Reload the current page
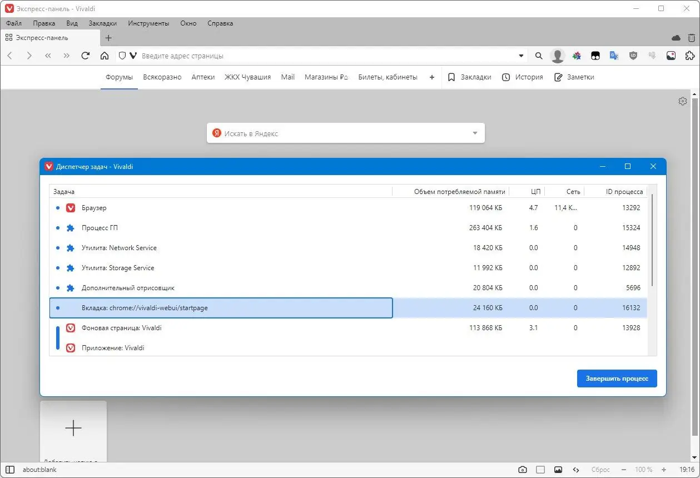This screenshot has width=700, height=478. click(x=86, y=56)
